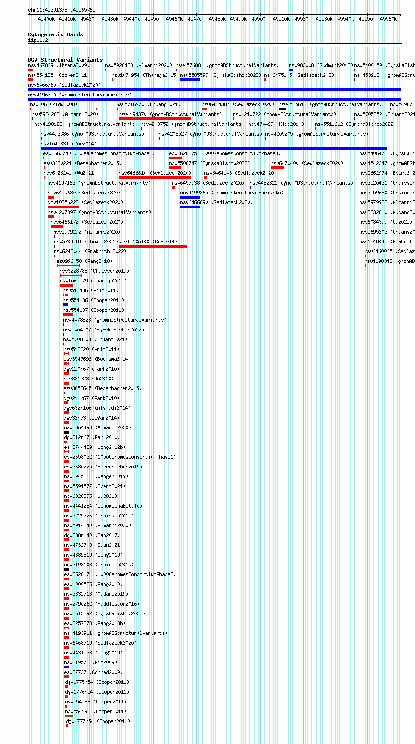
Task: Open variant nsv983008 (Sudmant2013)
Action: pos(321,65)
